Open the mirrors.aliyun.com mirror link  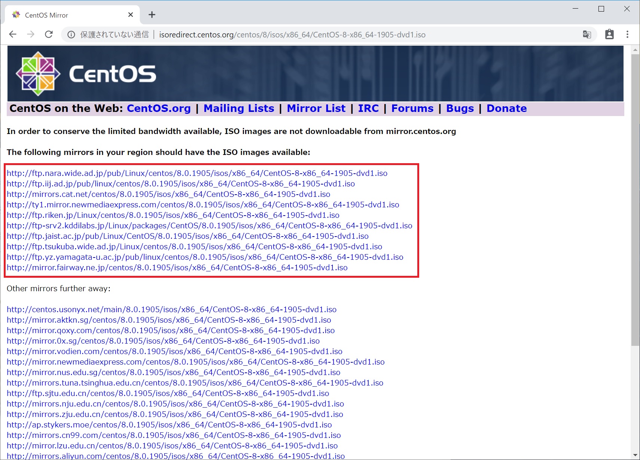click(176, 456)
